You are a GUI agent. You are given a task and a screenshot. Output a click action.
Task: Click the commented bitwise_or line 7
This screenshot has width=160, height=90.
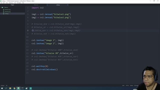pyautogui.click(x=55, y=27)
